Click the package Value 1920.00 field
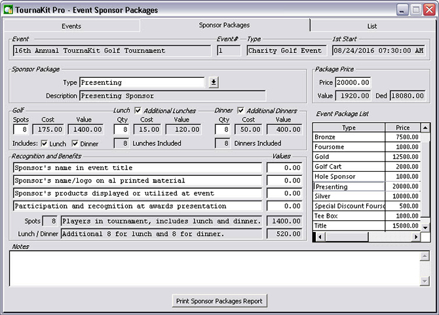The height and width of the screenshot is (315, 439). (x=353, y=96)
